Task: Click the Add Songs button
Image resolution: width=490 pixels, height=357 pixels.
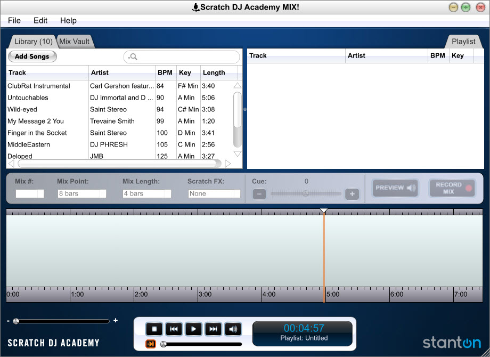Action: [x=32, y=56]
